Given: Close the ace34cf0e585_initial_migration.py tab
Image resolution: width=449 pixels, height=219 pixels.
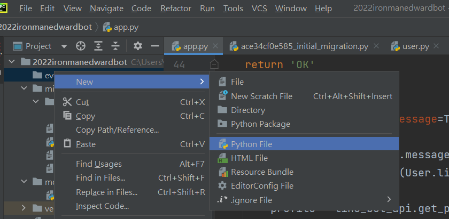Looking at the screenshot, I should coord(376,46).
